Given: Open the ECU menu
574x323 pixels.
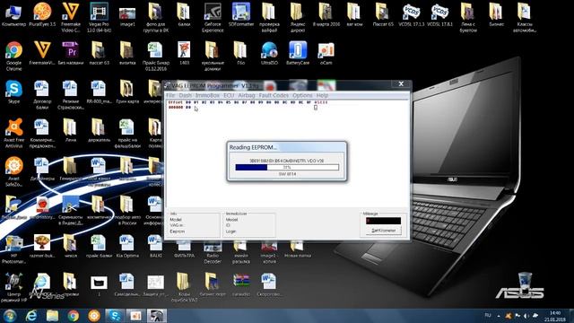Looking at the screenshot, I should (x=229, y=95).
